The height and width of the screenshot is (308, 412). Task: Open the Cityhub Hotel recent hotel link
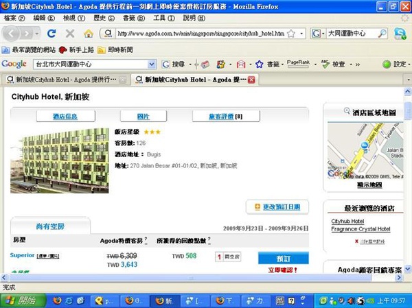pyautogui.click(x=347, y=222)
